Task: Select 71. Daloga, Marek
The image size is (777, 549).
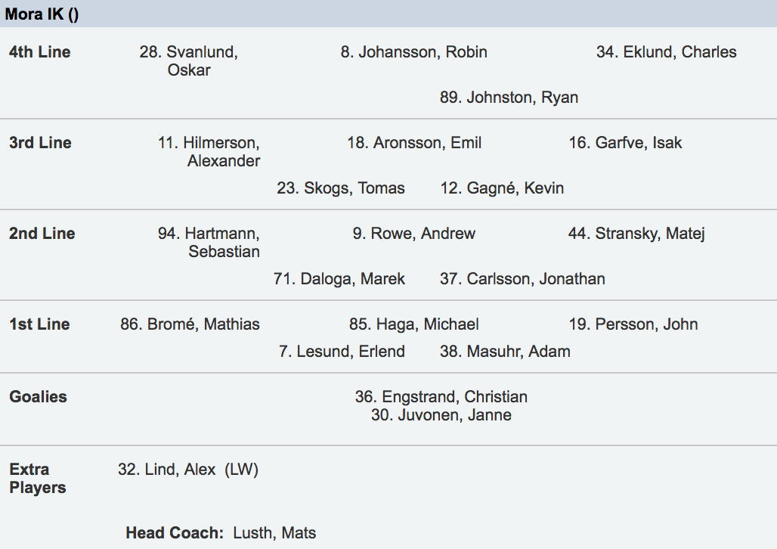Action: [x=339, y=279]
